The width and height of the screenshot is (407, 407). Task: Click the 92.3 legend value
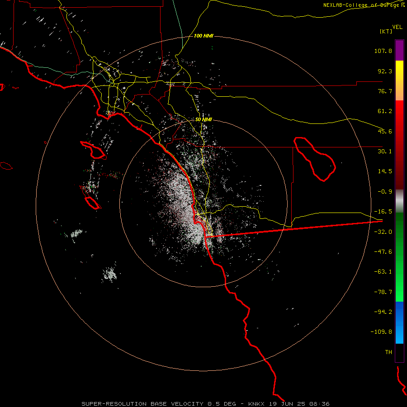pyautogui.click(x=385, y=71)
